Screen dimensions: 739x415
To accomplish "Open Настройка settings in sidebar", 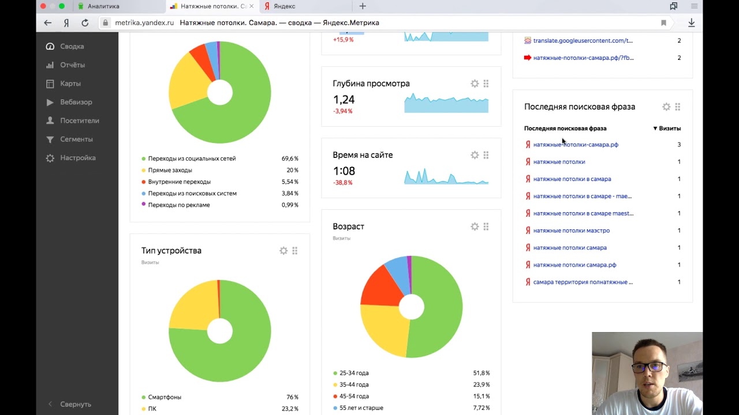I will (x=77, y=158).
